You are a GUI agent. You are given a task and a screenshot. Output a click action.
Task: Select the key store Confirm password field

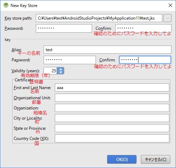click(143, 28)
